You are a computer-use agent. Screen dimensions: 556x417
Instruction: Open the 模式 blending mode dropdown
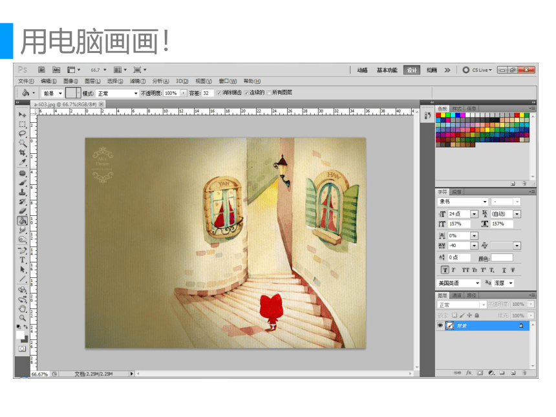point(117,93)
